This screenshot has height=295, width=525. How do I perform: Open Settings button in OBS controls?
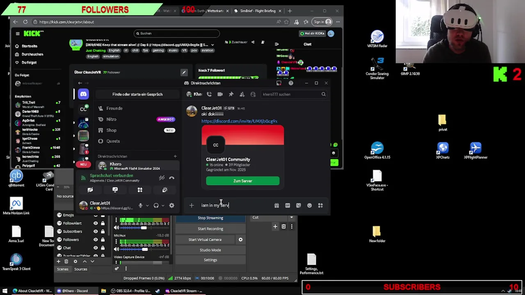210,260
